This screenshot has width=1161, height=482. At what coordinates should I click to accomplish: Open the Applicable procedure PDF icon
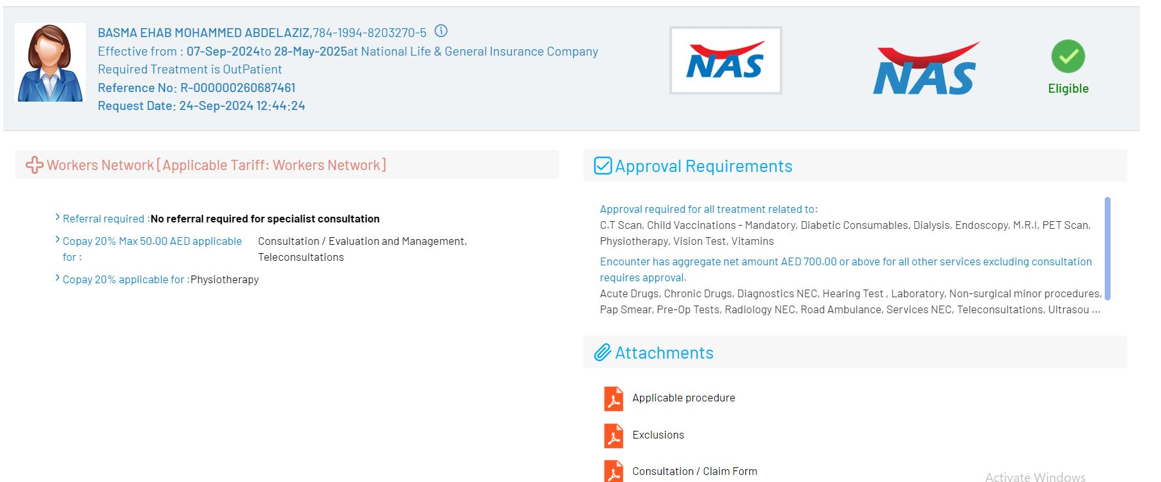(613, 398)
